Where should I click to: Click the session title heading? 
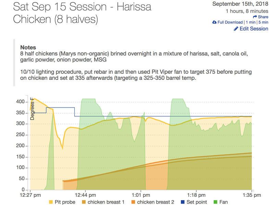click(x=82, y=13)
